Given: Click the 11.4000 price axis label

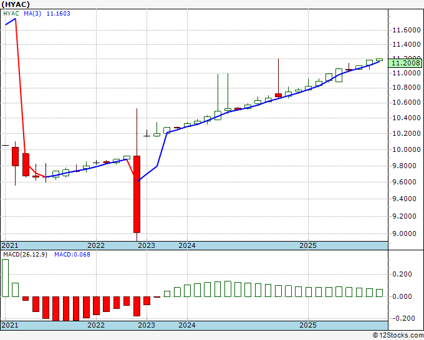Looking at the screenshot, I should click(407, 44).
